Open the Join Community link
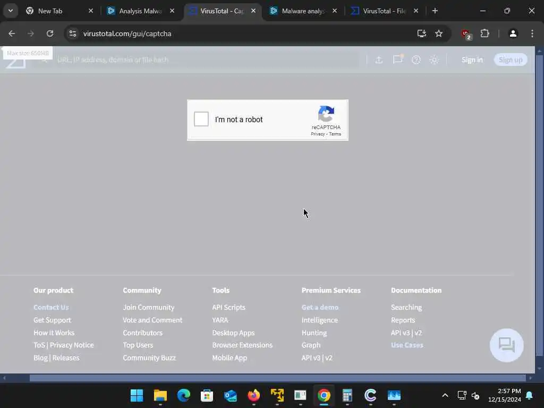 [149, 307]
